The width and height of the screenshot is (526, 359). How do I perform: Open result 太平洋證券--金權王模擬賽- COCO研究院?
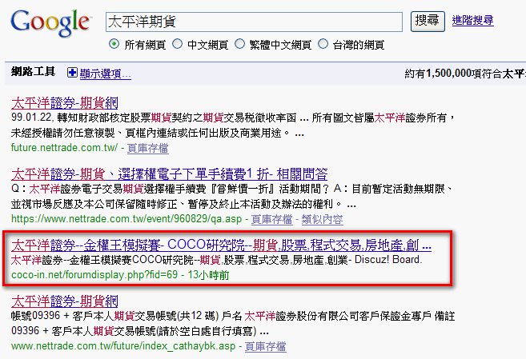point(221,245)
